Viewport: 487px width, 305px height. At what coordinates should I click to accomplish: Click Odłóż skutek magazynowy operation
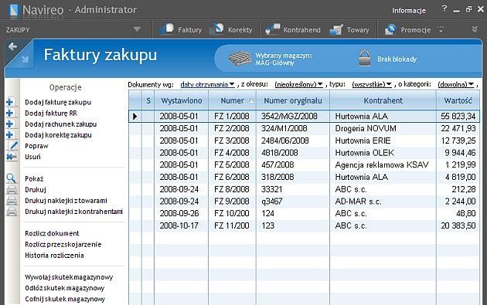(x=65, y=288)
